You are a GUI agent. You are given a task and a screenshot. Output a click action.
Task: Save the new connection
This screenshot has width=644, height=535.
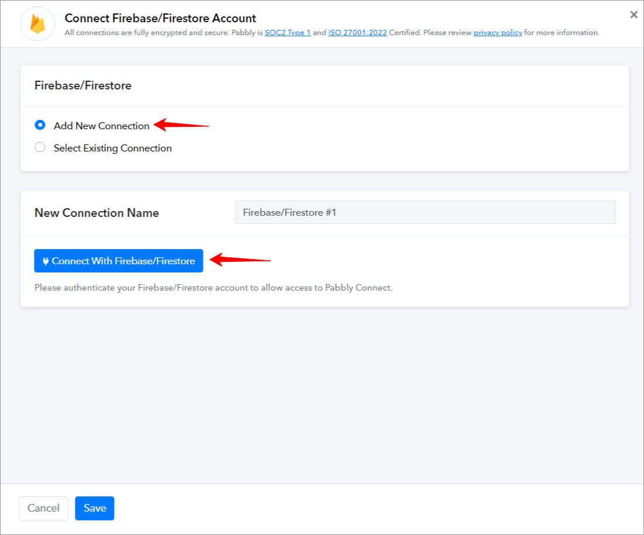94,508
